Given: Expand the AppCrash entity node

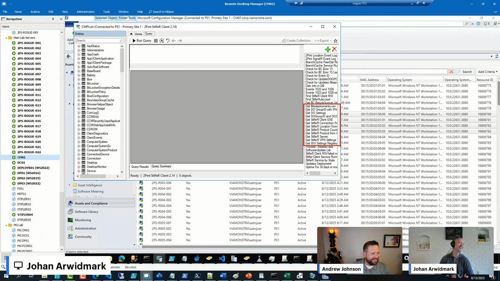Looking at the screenshot, I should [79, 55].
